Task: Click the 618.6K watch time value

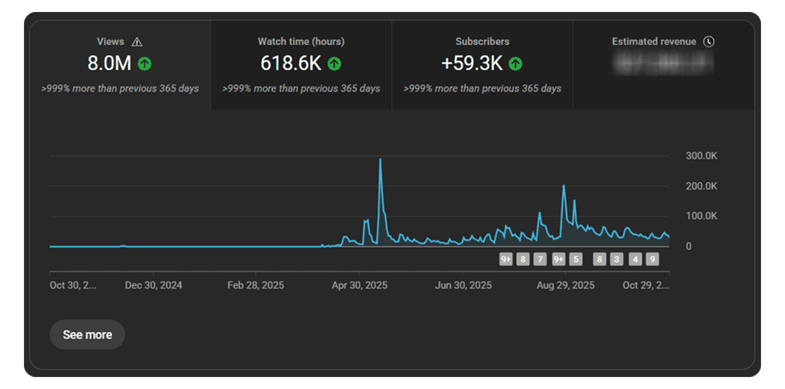Action: pyautogui.click(x=291, y=63)
